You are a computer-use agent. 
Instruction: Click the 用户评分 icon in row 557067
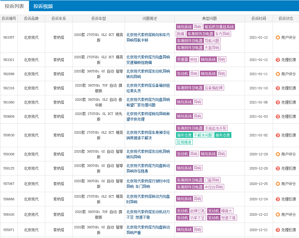(278, 184)
